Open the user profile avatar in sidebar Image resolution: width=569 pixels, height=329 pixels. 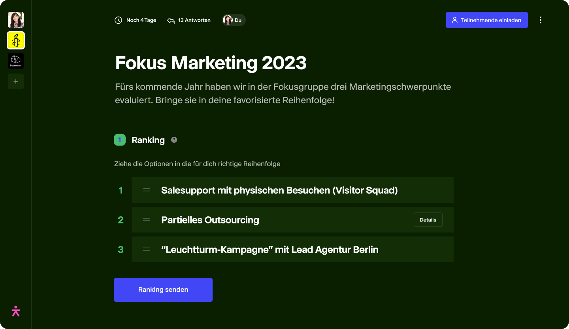pyautogui.click(x=16, y=20)
